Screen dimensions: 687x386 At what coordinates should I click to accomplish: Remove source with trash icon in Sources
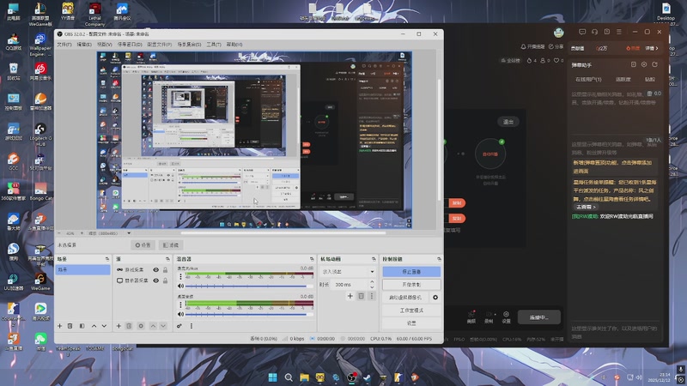[130, 326]
